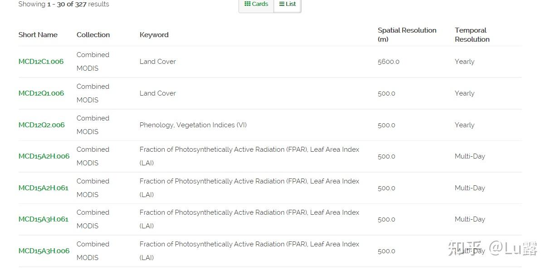Open the MCD15A2H.061 product link

(43, 188)
